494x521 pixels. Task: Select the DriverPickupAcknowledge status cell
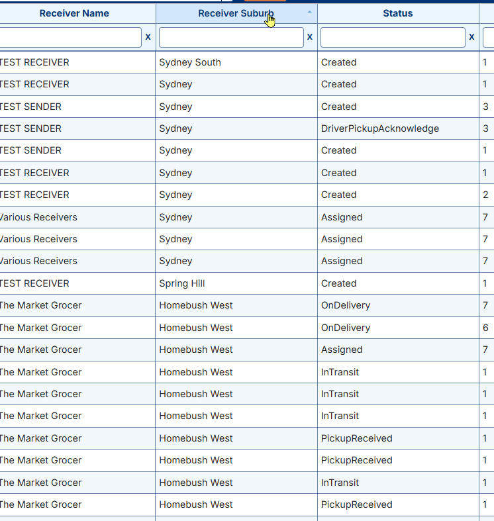379,128
